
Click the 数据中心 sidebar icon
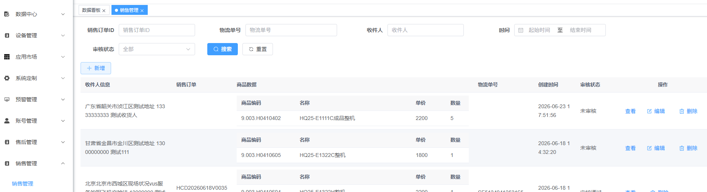[6, 14]
